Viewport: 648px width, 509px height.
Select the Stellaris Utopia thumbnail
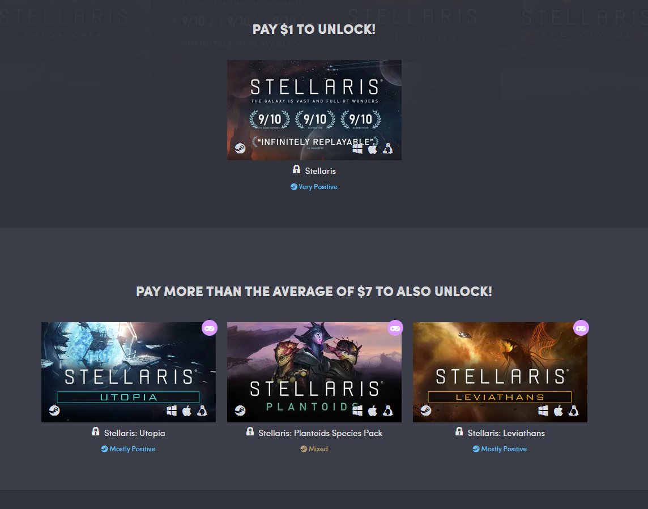[x=129, y=372]
